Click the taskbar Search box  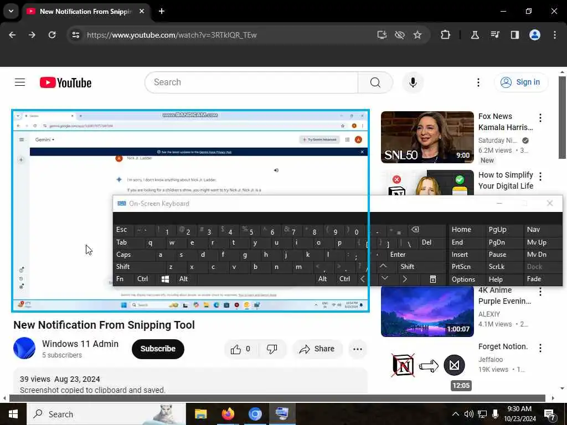tap(106, 414)
